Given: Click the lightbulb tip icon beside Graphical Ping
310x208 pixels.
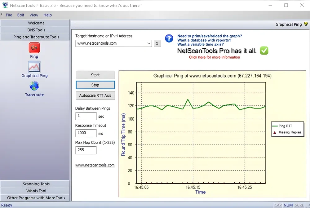Looking at the screenshot, I should tap(306, 24).
